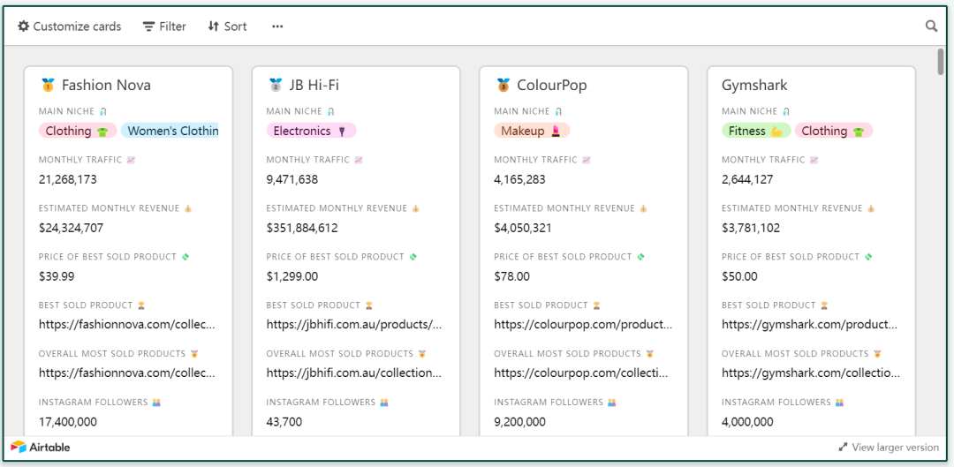
Task: Click the vertical scrollbar thumb
Action: click(x=941, y=62)
